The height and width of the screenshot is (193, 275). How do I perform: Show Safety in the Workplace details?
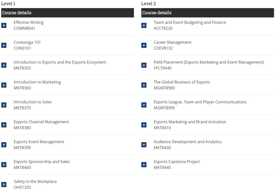4,184
